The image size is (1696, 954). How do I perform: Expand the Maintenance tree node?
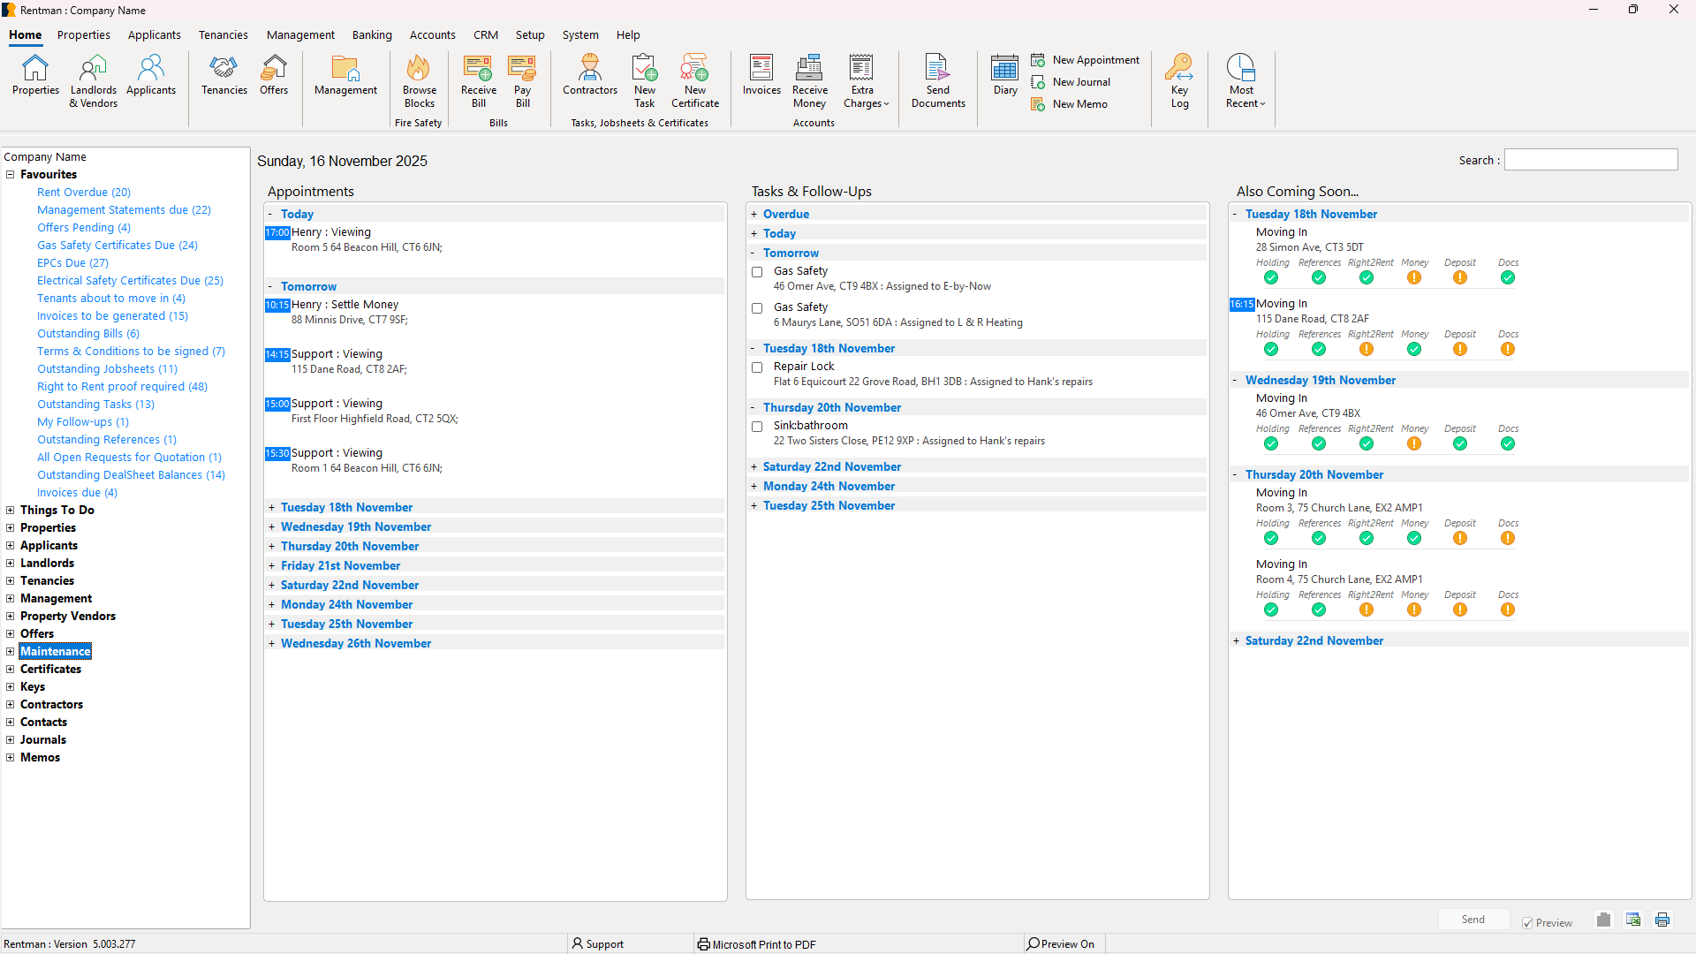(x=11, y=652)
